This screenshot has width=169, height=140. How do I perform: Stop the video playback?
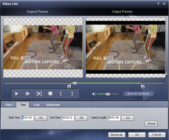coord(50,94)
